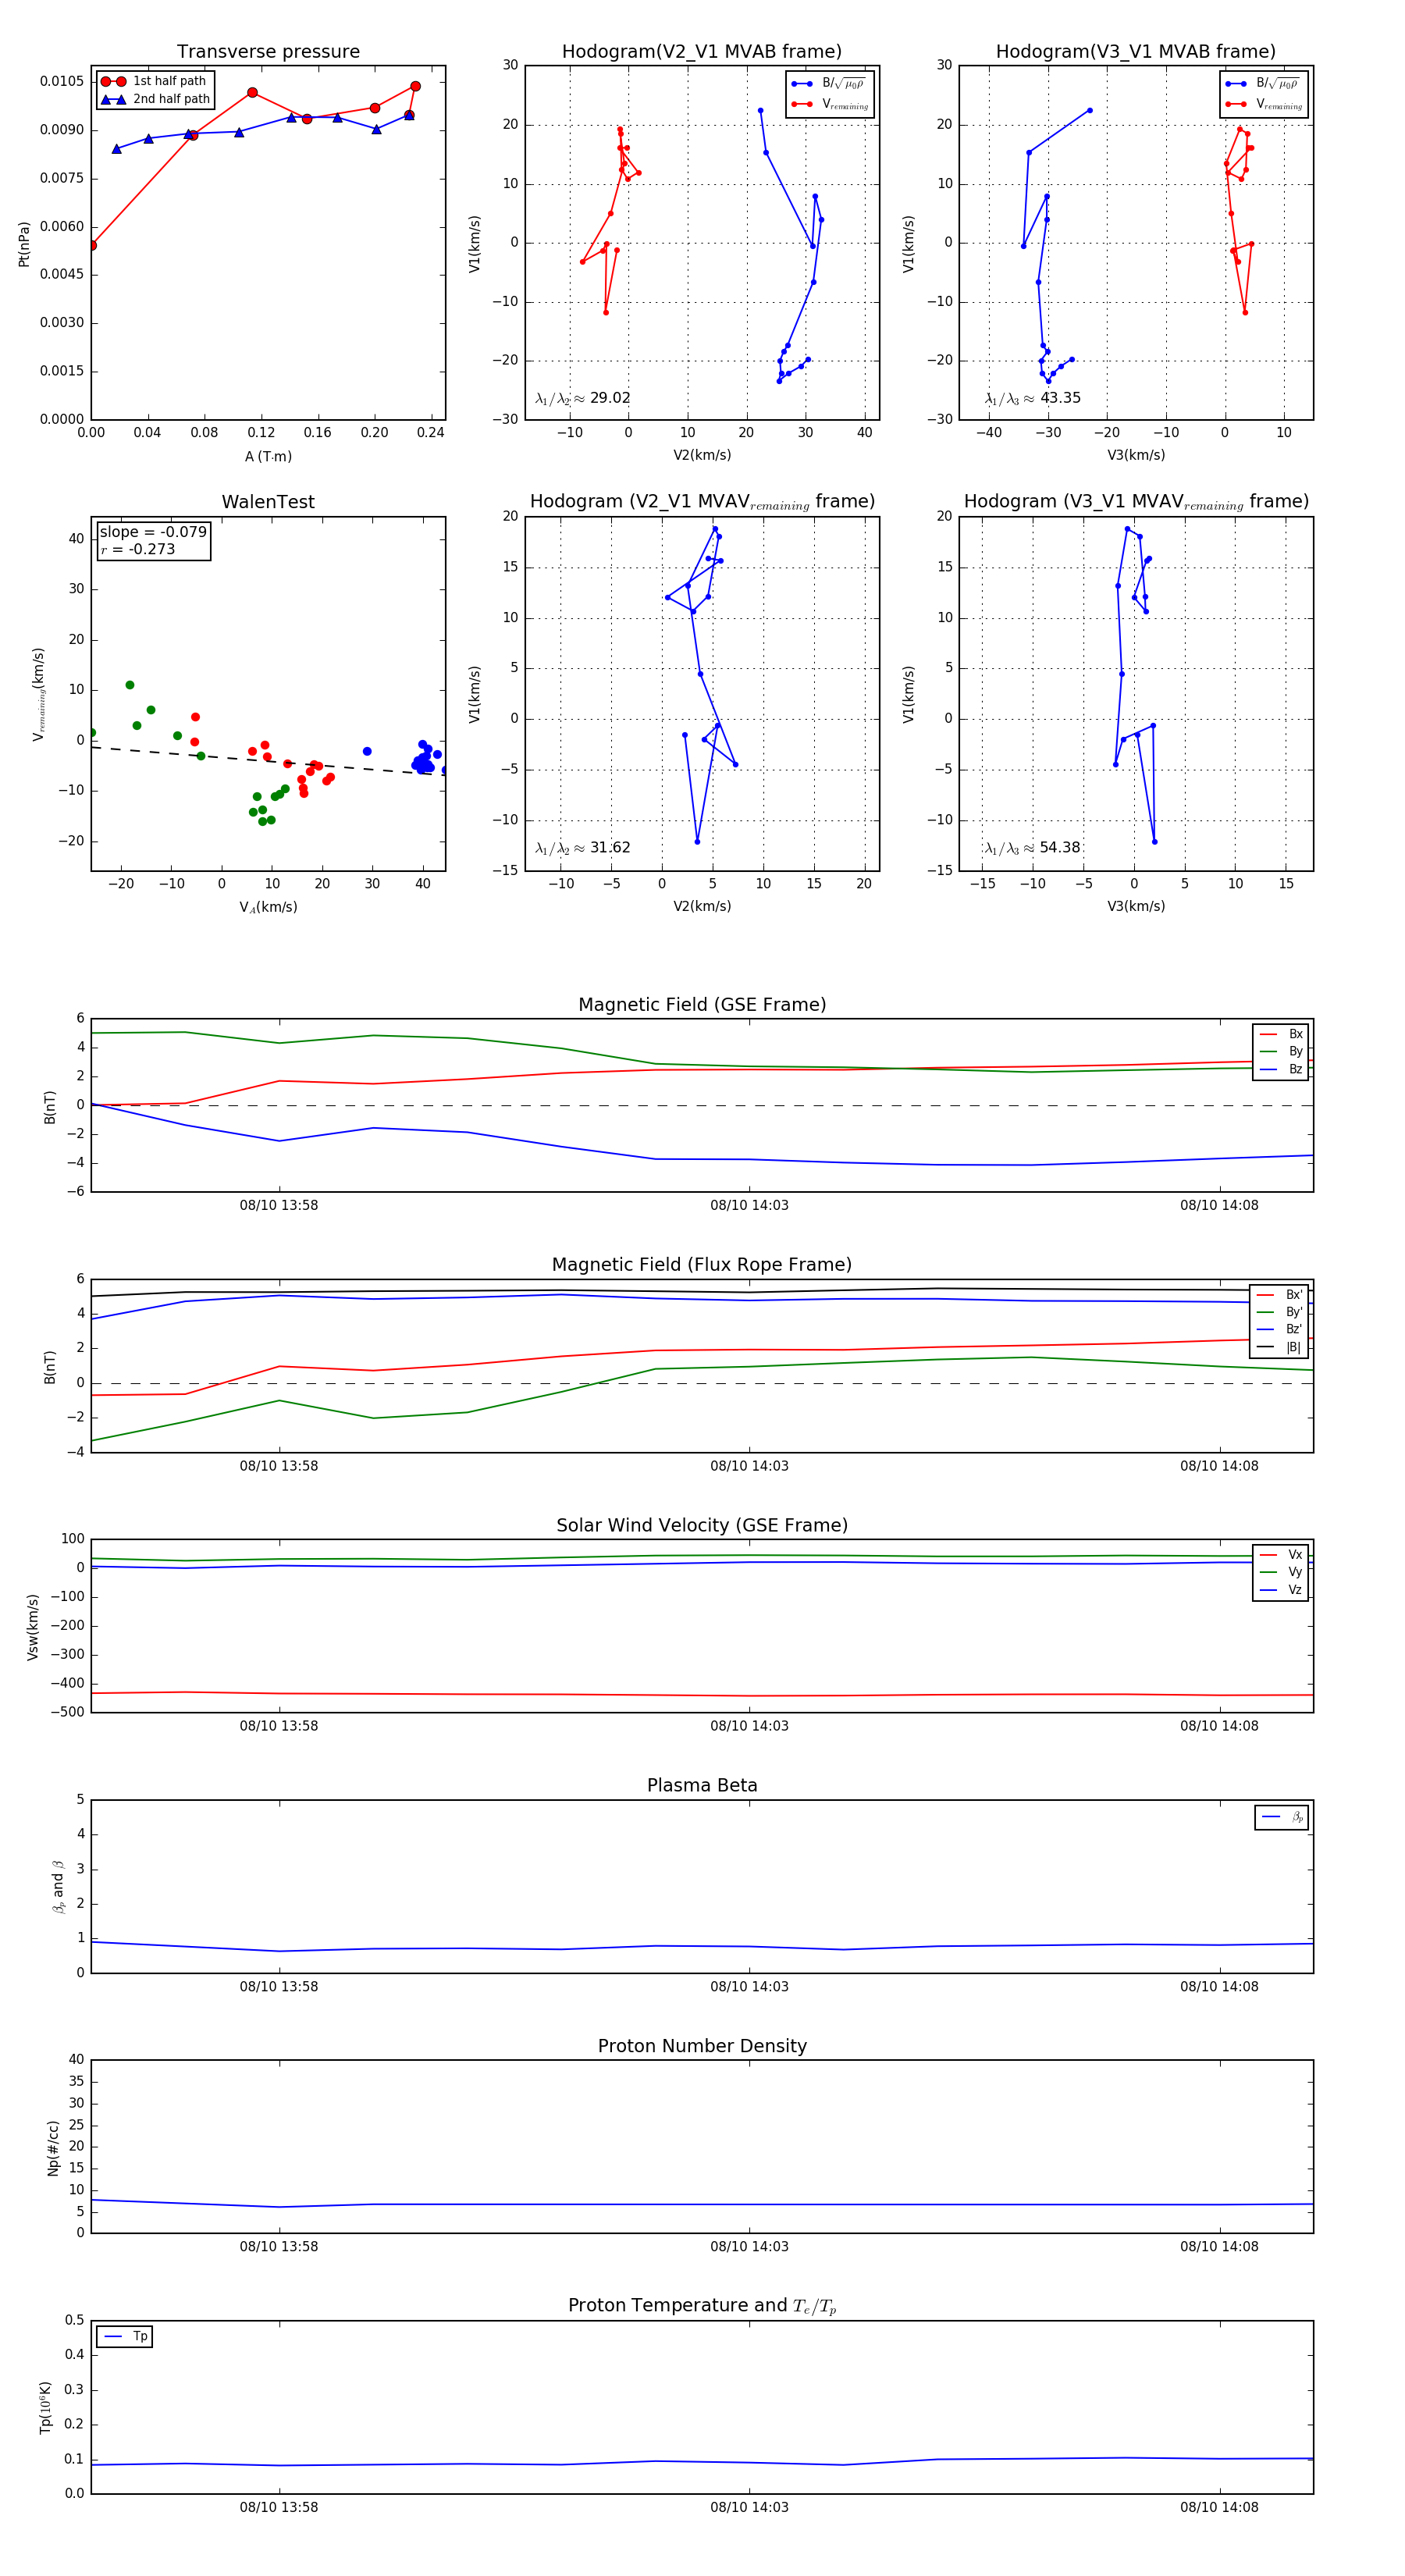
Task: Click the eigenvalue ratio 43.35 annotation
Action: click(x=1033, y=398)
